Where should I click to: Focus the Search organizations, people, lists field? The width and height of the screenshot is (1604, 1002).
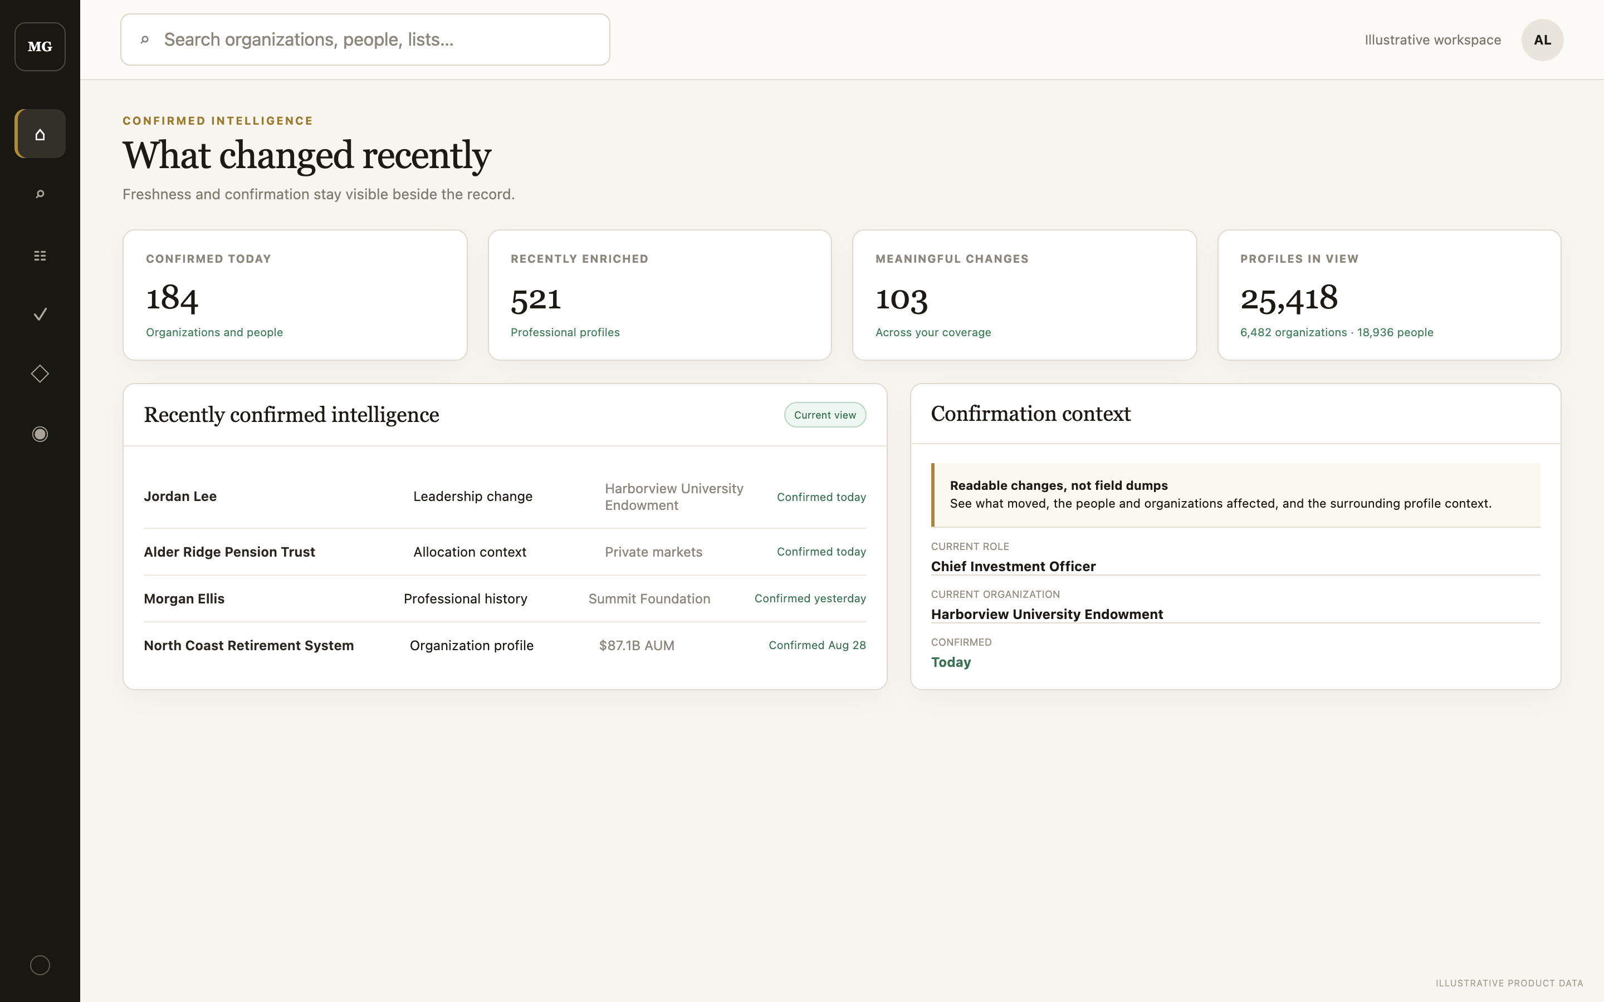365,40
